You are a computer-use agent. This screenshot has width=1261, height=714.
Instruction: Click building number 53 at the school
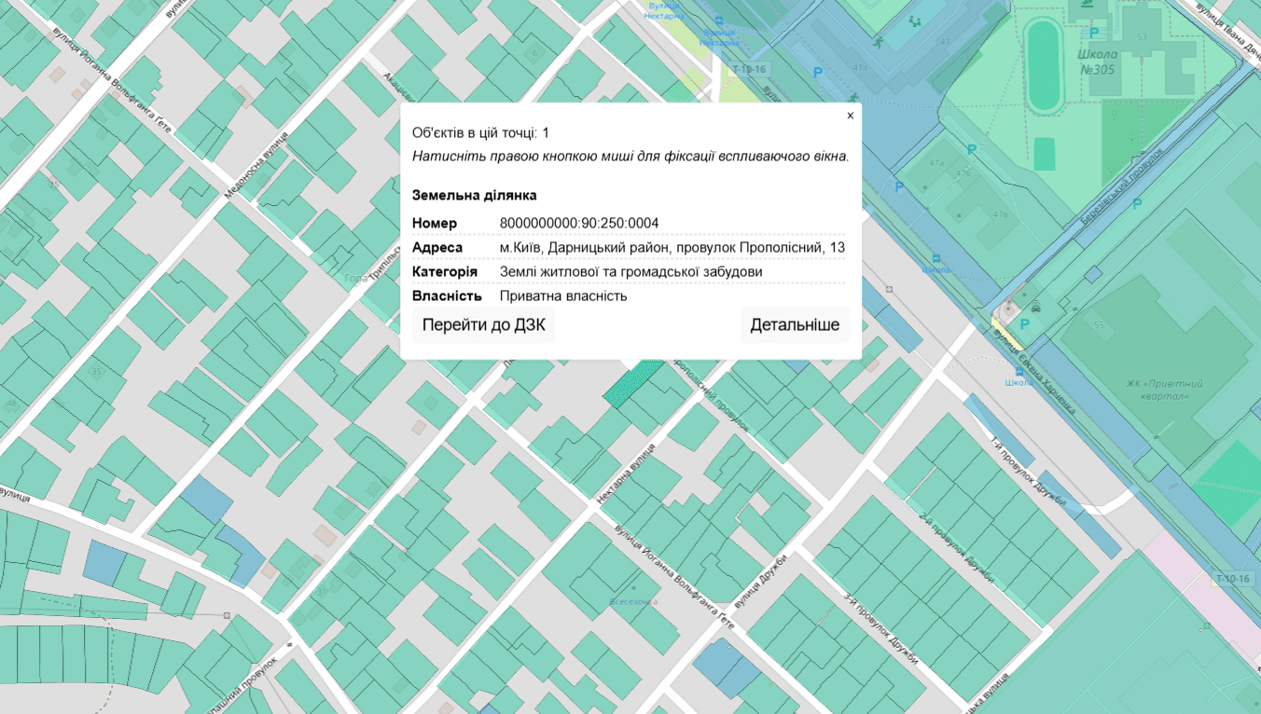(1143, 37)
